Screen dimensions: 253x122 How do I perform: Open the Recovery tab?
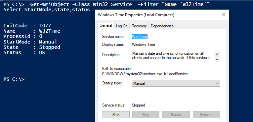pyautogui.click(x=139, y=26)
